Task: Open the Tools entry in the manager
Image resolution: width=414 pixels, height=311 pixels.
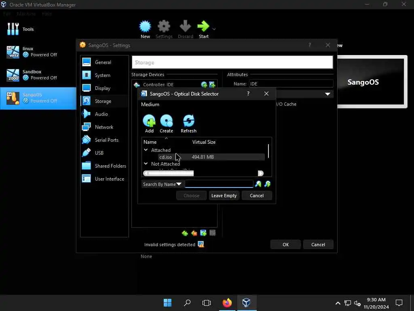Action: click(38, 29)
